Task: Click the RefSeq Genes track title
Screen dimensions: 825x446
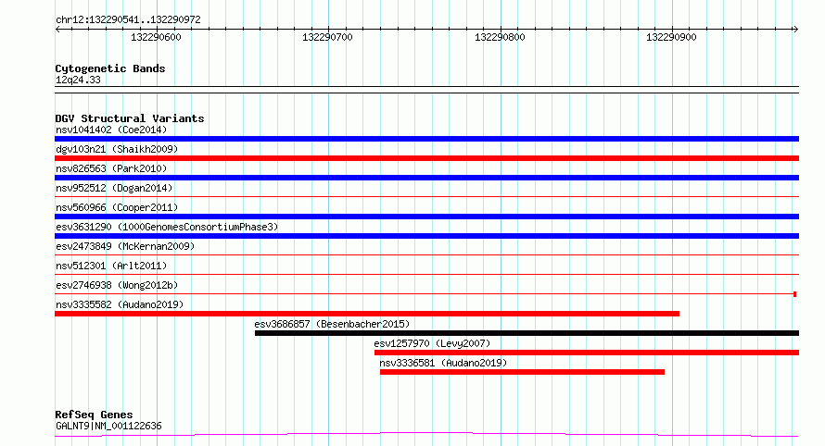Action: pyautogui.click(x=94, y=415)
